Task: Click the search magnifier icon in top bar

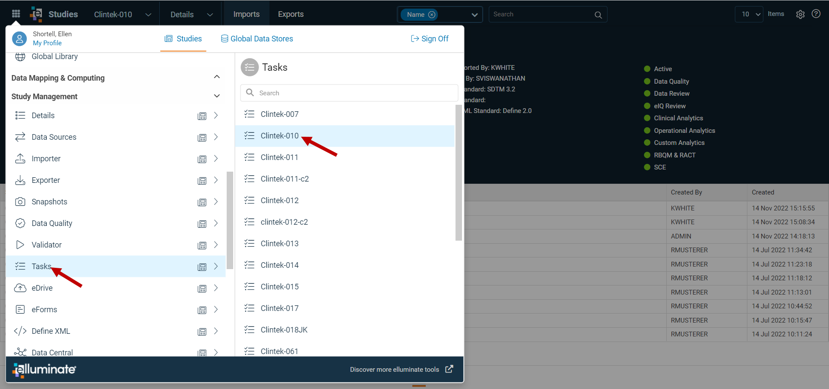Action: click(x=598, y=15)
